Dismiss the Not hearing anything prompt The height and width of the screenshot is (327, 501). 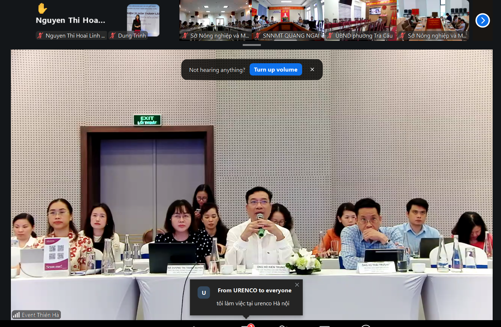(312, 69)
